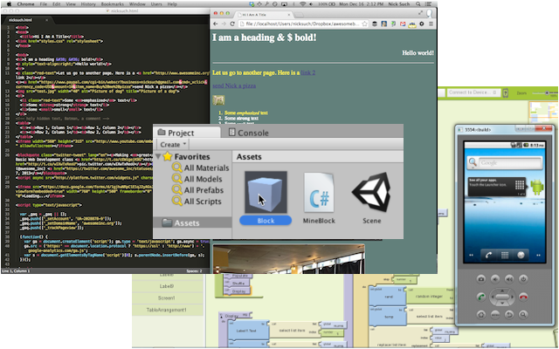Click the Wi-Fi status icon in menu bar
559x349 pixels.
[x=303, y=3]
